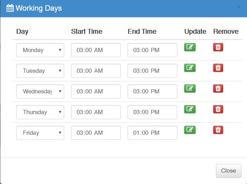This screenshot has height=184, width=247.
Task: Remove the Wednesday row via trash icon
Action: click(x=218, y=89)
